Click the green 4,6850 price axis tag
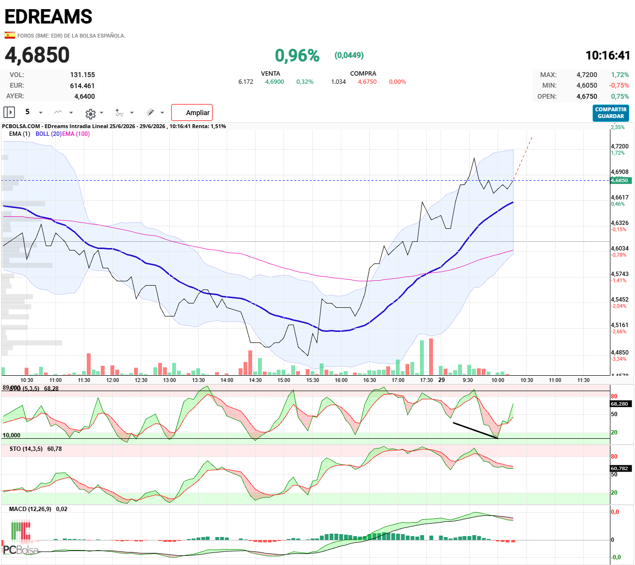 click(621, 180)
